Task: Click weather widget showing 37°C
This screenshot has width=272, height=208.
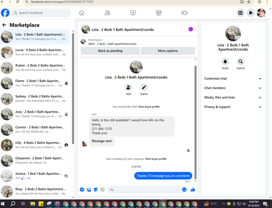Action: point(211,204)
